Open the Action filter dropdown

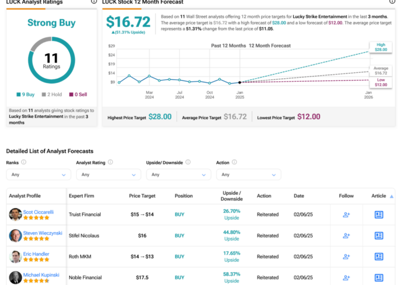click(249, 174)
